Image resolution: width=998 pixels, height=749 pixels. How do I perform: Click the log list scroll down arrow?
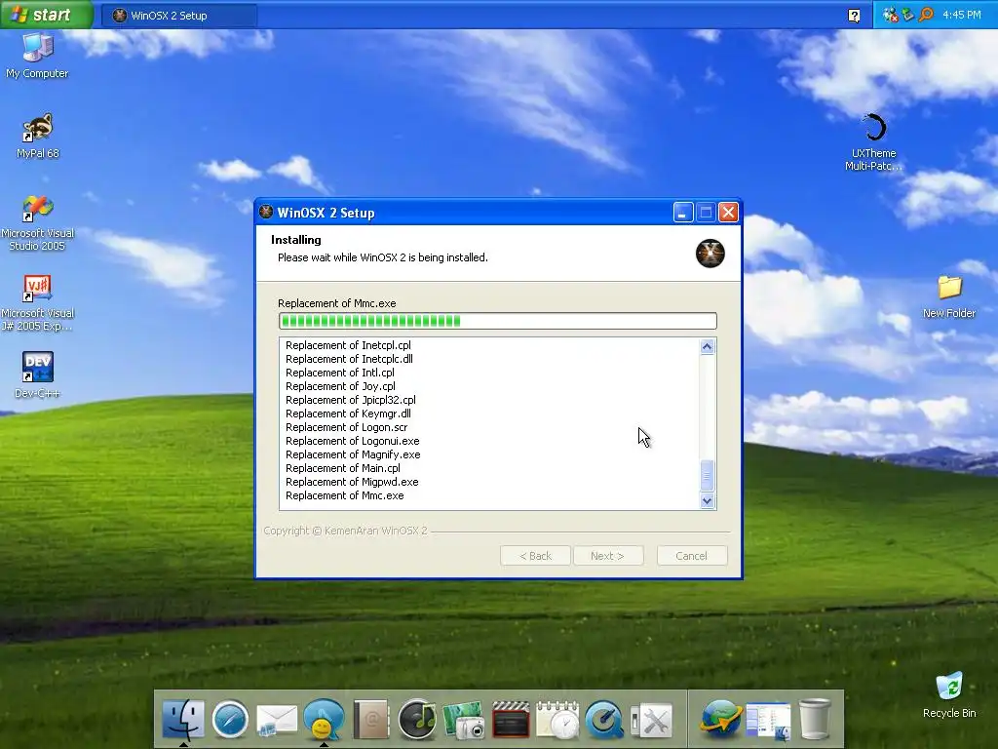click(708, 501)
